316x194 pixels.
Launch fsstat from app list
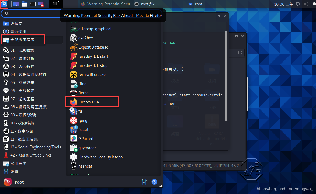tap(113, 129)
